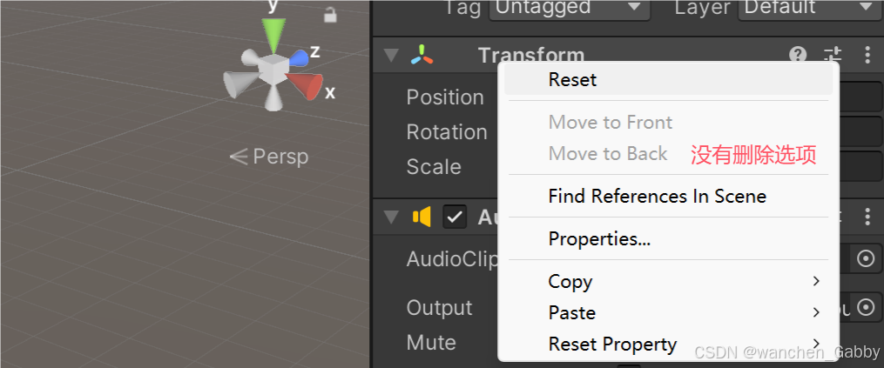Click the Audio Source speaker icon
This screenshot has height=368, width=884.
[x=422, y=217]
